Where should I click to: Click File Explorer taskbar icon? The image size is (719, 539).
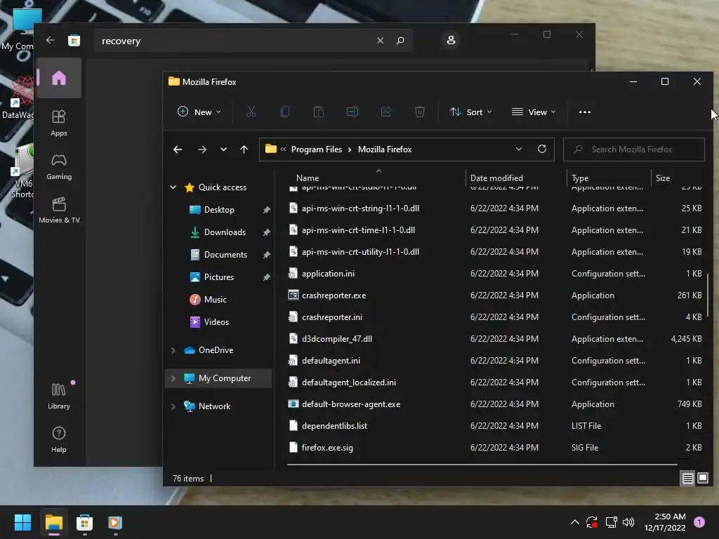click(x=53, y=522)
